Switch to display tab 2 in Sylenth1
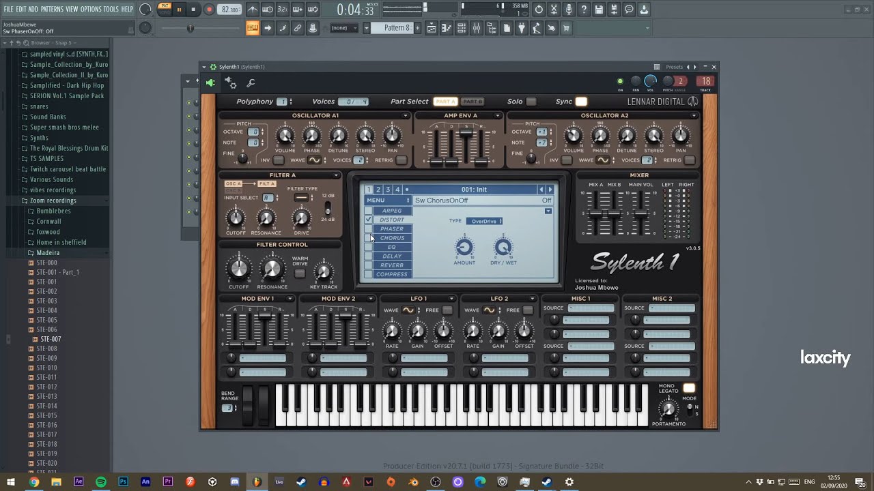This screenshot has width=874, height=491. coord(378,190)
